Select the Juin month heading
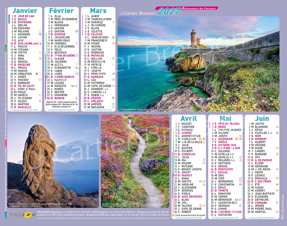This screenshot has width=287, height=226. pos(262,118)
